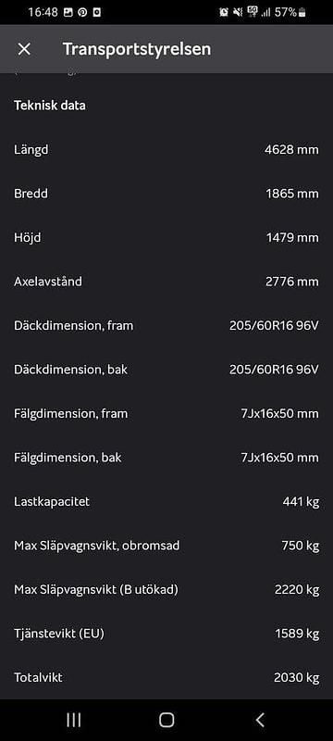Open recent apps with the three-bars icon
This screenshot has width=333, height=741.
click(74, 720)
